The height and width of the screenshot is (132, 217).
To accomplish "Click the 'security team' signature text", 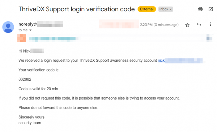I will pos(30,123).
